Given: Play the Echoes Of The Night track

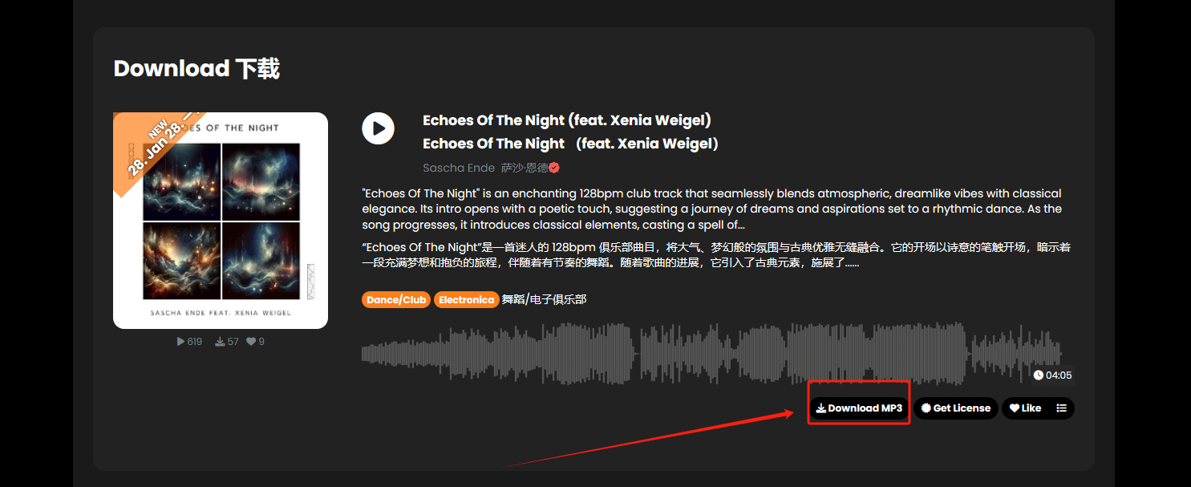Looking at the screenshot, I should pos(378,128).
